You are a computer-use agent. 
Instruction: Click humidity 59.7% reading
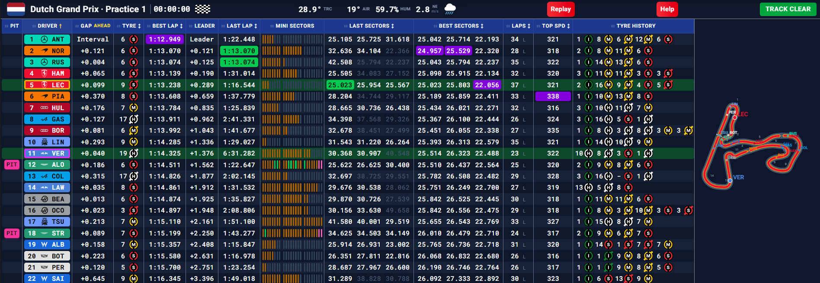393,9
